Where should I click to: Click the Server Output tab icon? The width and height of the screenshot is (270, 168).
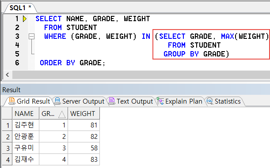(57, 101)
